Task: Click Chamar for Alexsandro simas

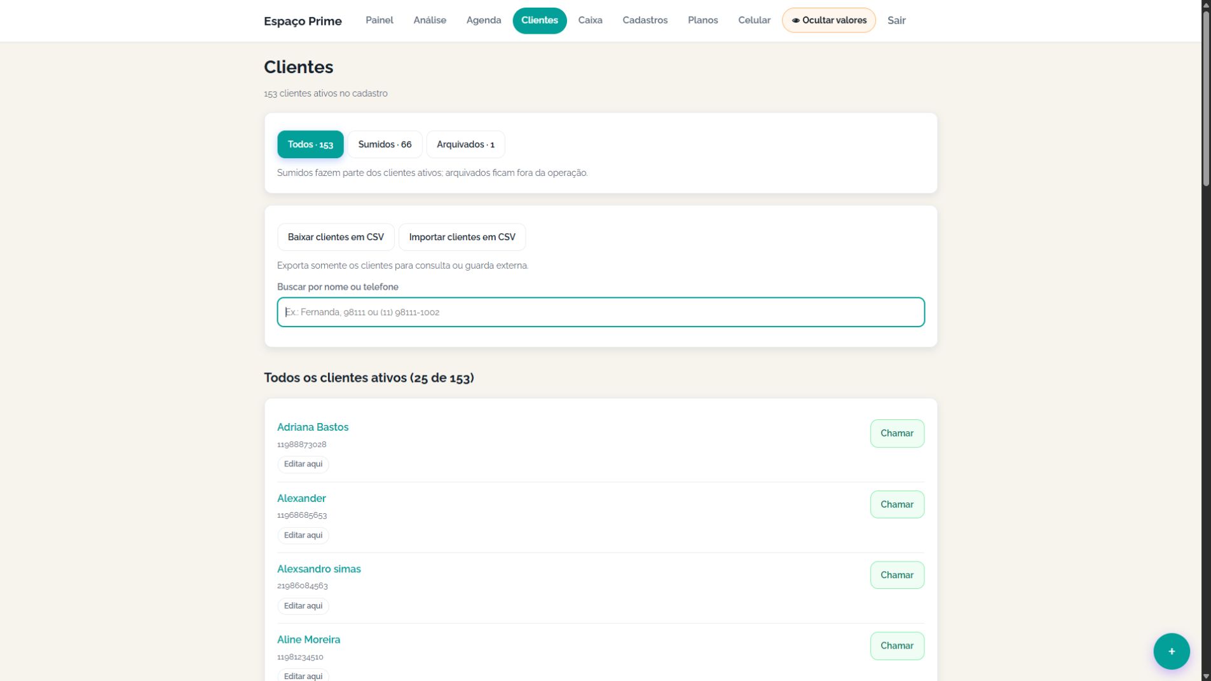Action: 897,575
